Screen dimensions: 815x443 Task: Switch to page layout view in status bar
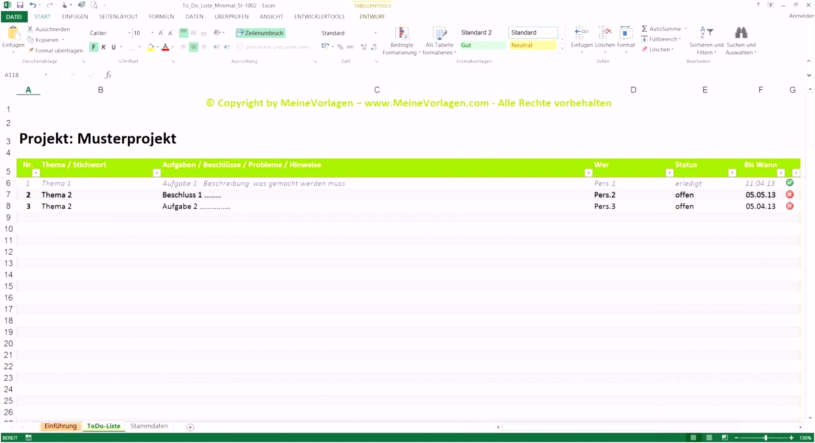(x=709, y=438)
